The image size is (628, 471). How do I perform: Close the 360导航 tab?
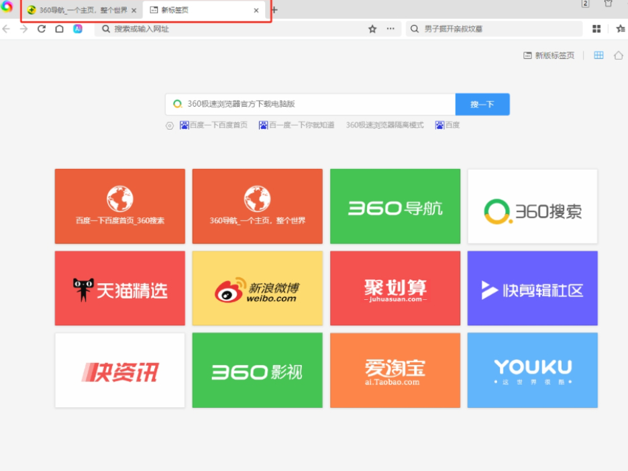134,11
